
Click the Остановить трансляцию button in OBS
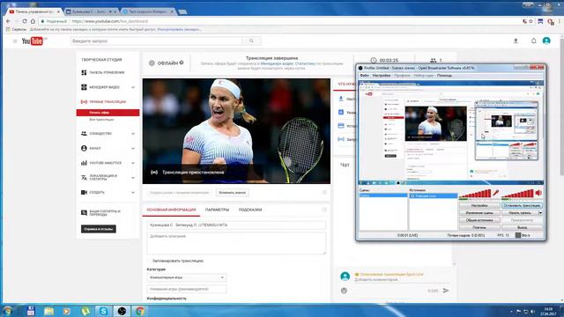[x=522, y=205]
